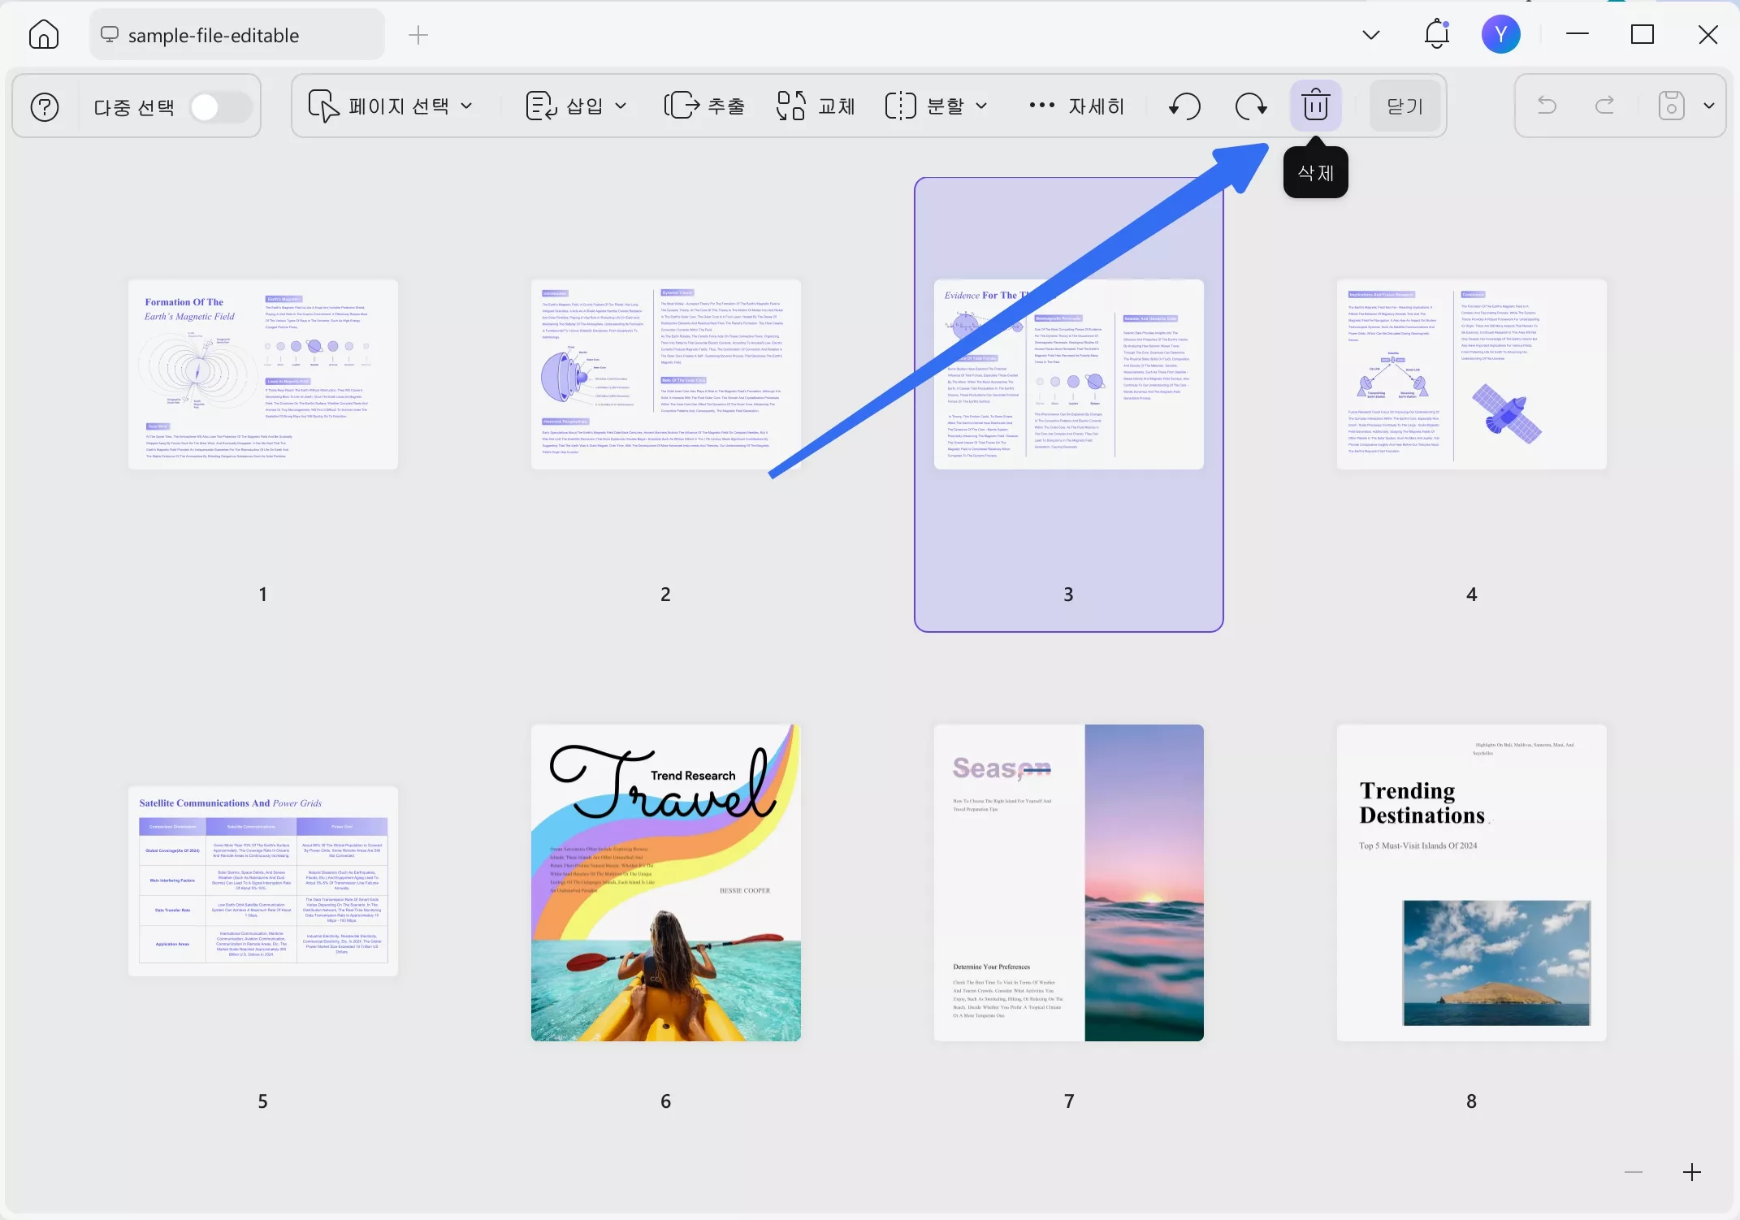This screenshot has height=1220, width=1740.
Task: Open notifications bell
Action: pos(1436,34)
